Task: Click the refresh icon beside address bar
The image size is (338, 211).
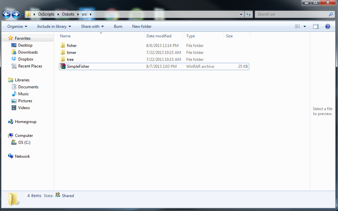Action: [248, 14]
